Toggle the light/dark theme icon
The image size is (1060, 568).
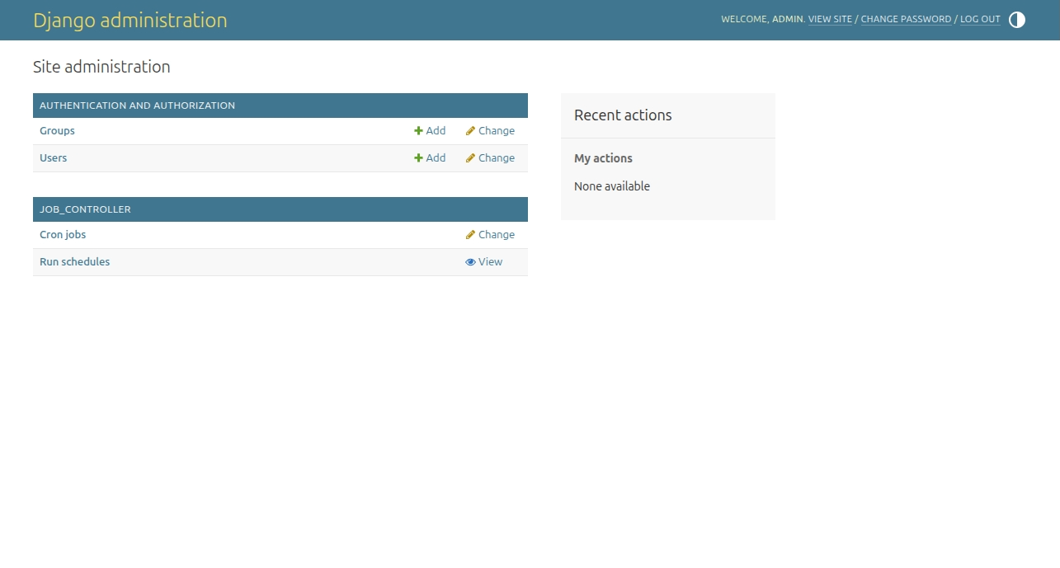click(x=1017, y=20)
